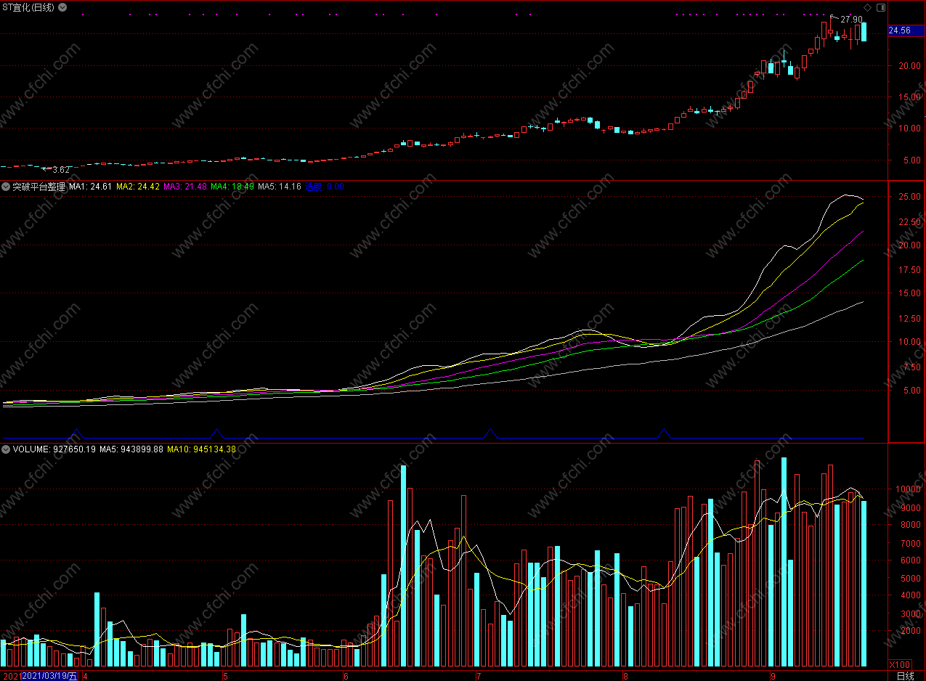Click the diamond icon above price axis
The image size is (926, 681).
coord(868,7)
